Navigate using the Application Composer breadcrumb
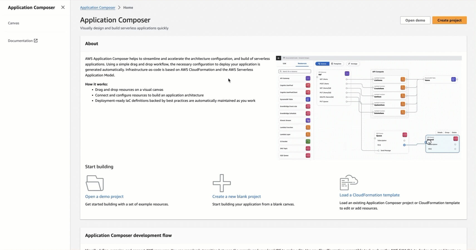 click(x=97, y=7)
